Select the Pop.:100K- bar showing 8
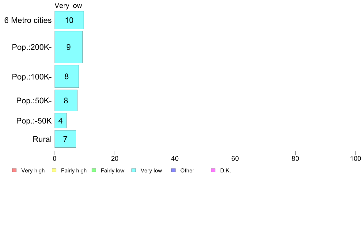The image size is (364, 225). point(66,76)
